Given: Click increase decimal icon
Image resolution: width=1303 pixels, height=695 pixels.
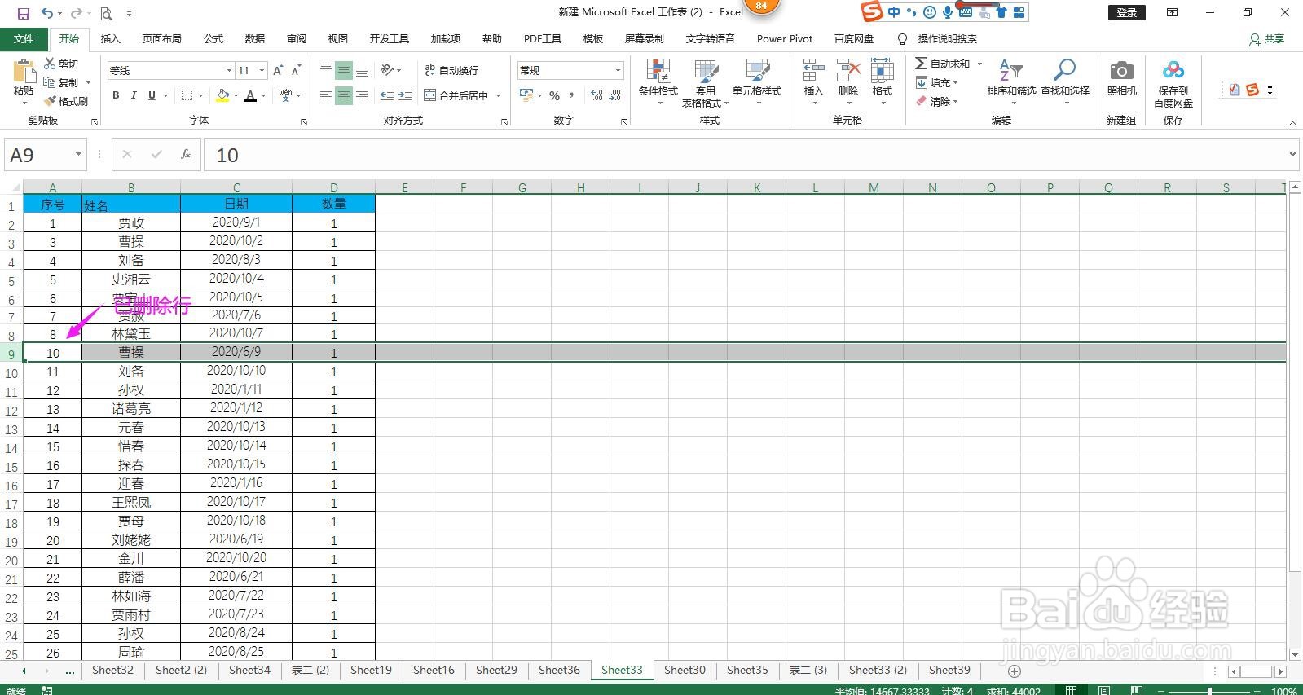Looking at the screenshot, I should point(596,95).
